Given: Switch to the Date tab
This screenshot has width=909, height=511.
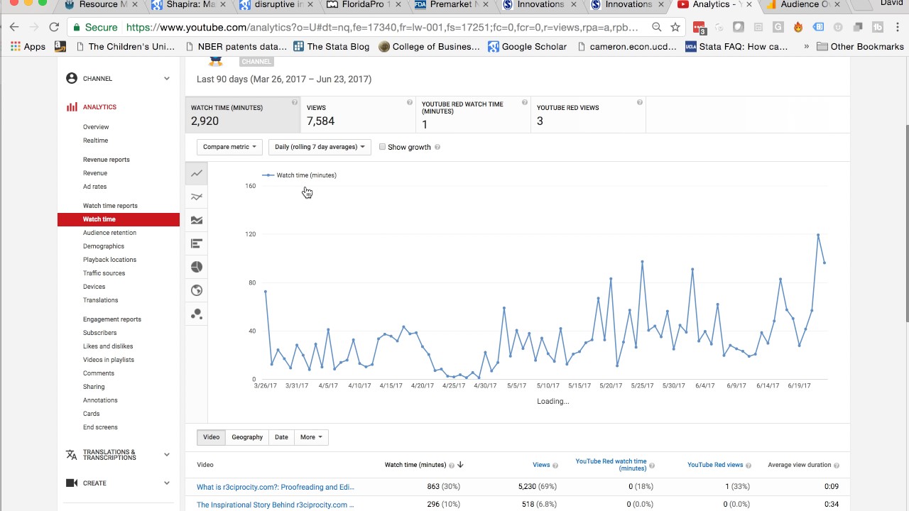Looking at the screenshot, I should 281,437.
